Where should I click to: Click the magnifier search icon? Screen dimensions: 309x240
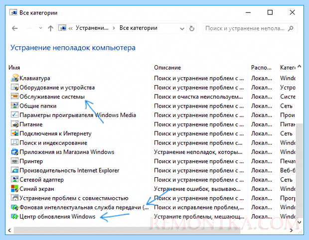[x=291, y=28]
